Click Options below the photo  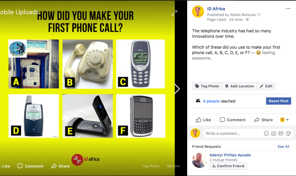pyautogui.click(x=173, y=166)
